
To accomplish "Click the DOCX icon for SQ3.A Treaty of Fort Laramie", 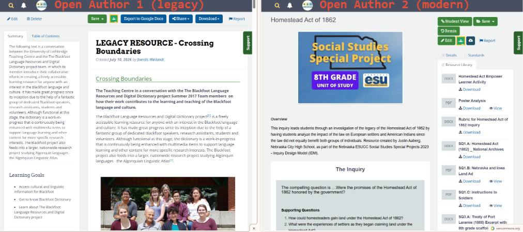I will pyautogui.click(x=449, y=219).
